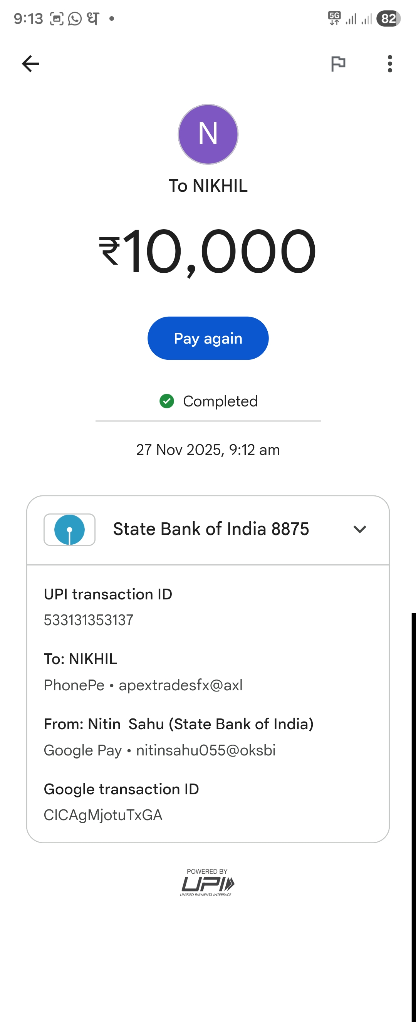Tap the Google transaction ID CICAgMjotuTxGA
This screenshot has height=1022, width=416.
[x=103, y=815]
